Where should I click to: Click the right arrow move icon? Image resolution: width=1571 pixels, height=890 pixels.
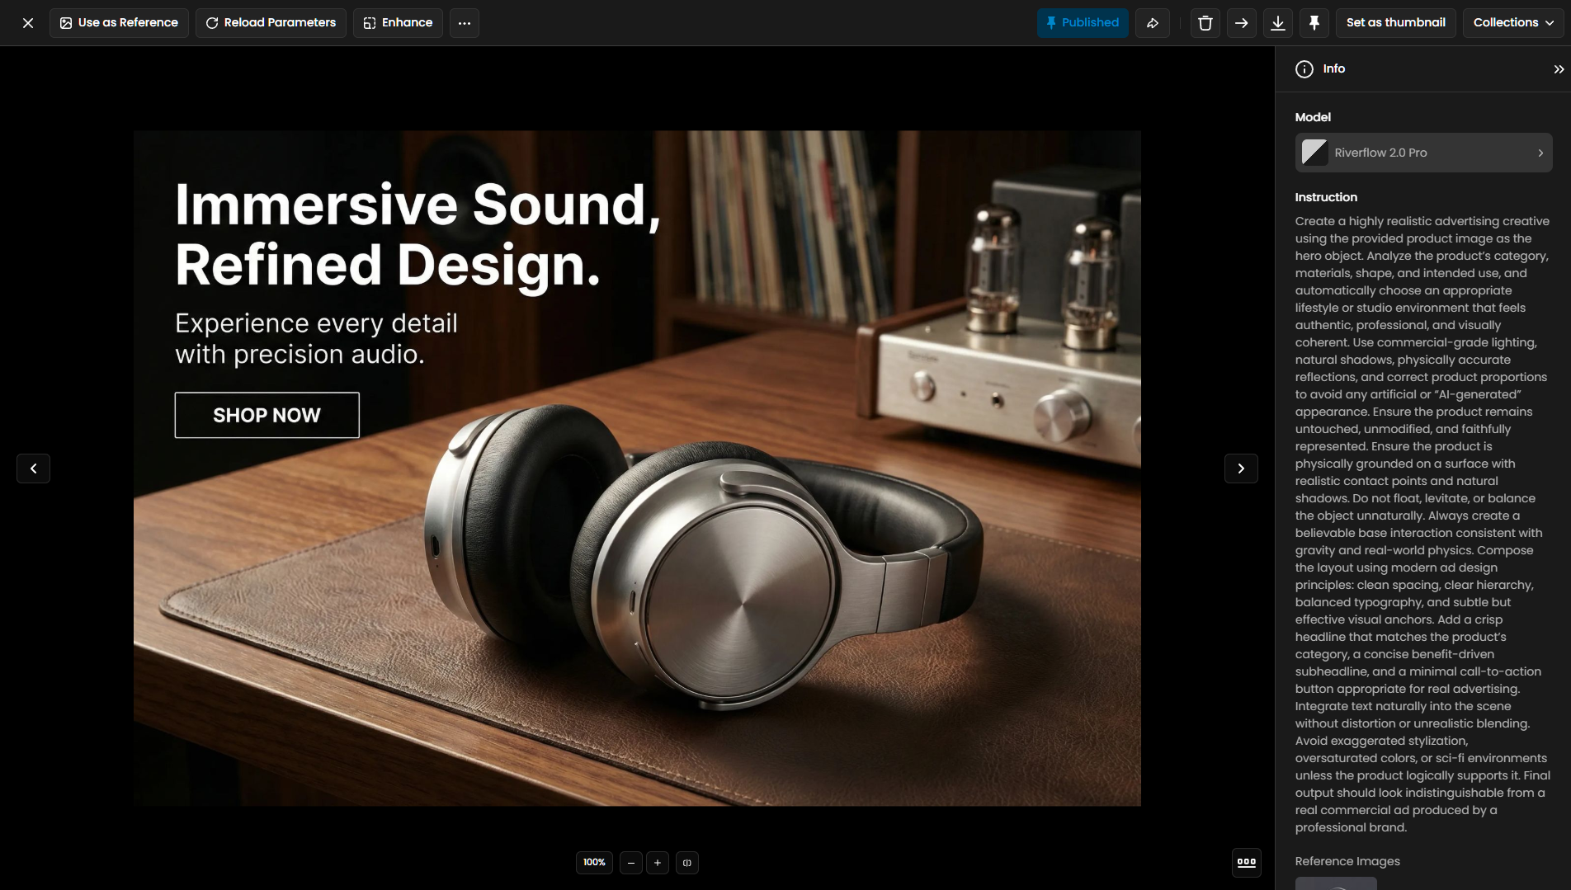pyautogui.click(x=1241, y=23)
